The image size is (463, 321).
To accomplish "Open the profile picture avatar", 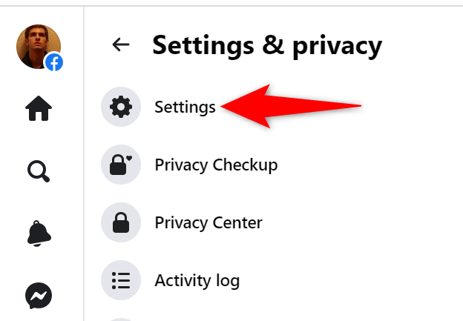I will tap(37, 45).
